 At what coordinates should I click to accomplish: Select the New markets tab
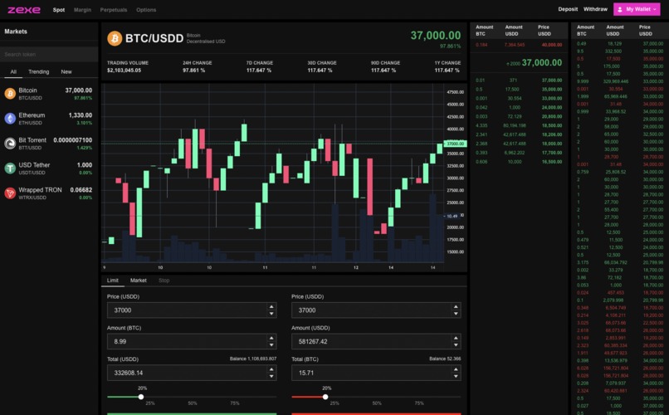66,71
